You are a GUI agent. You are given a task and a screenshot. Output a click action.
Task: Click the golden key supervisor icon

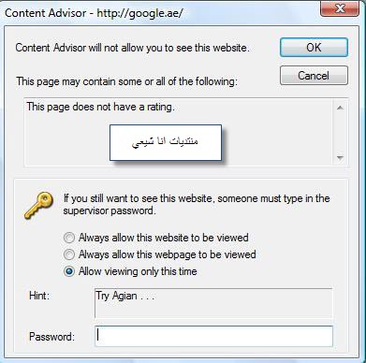[39, 205]
